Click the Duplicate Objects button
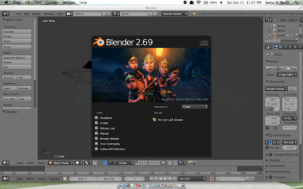This screenshot has height=189, width=303. click(17, 58)
